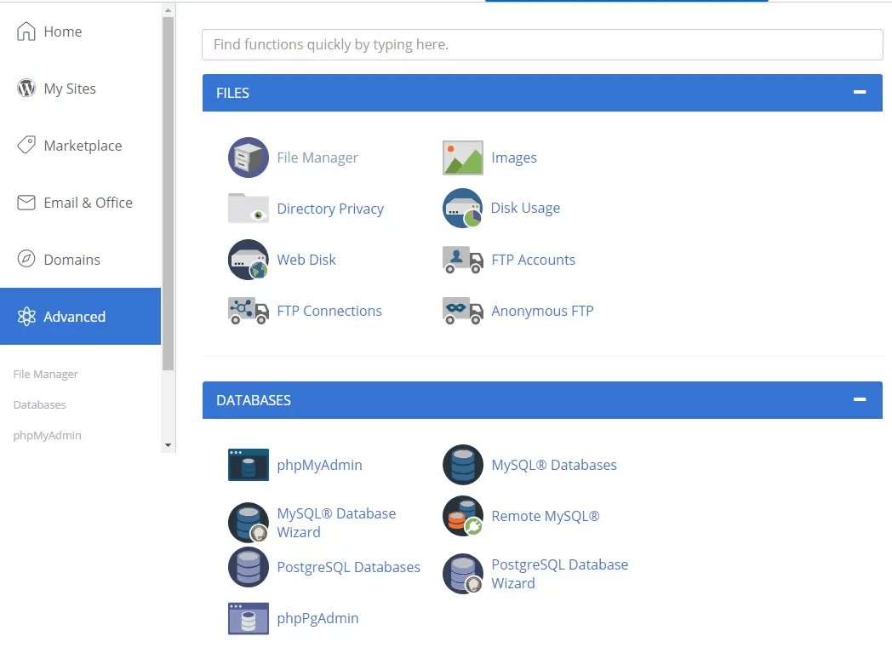Open the Web Disk text link
Image resolution: width=892 pixels, height=653 pixels.
pyautogui.click(x=306, y=260)
